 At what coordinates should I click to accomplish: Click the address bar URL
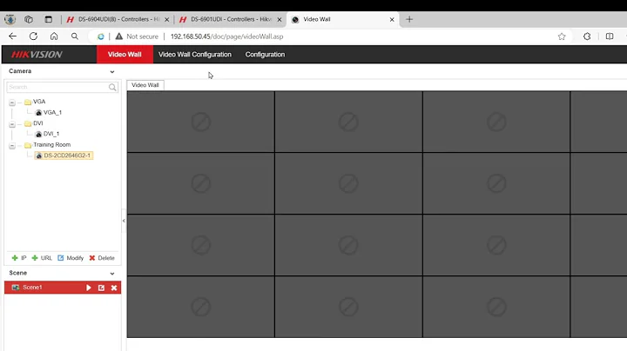point(226,36)
